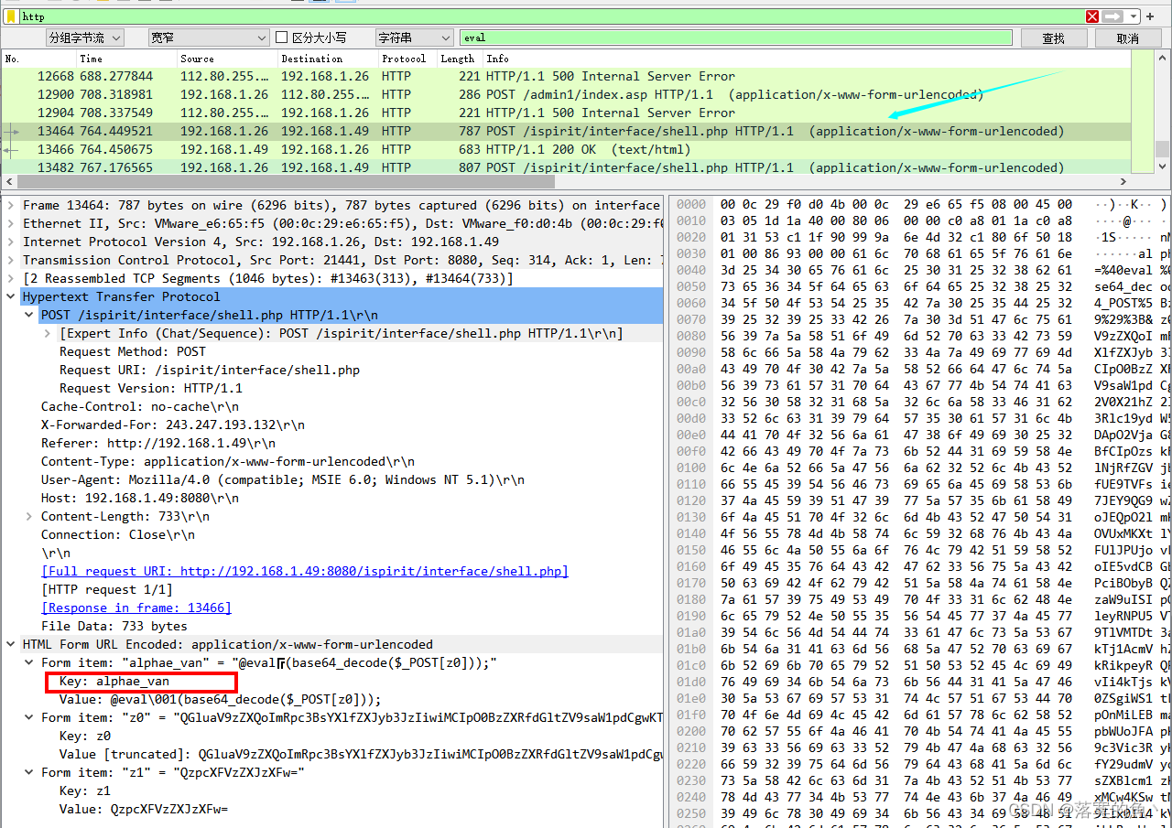Clear the http display filter with red X
Image resolution: width=1172 pixels, height=828 pixels.
pos(1092,16)
